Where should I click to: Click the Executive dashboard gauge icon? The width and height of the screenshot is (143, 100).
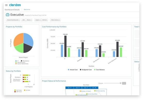coord(7,15)
